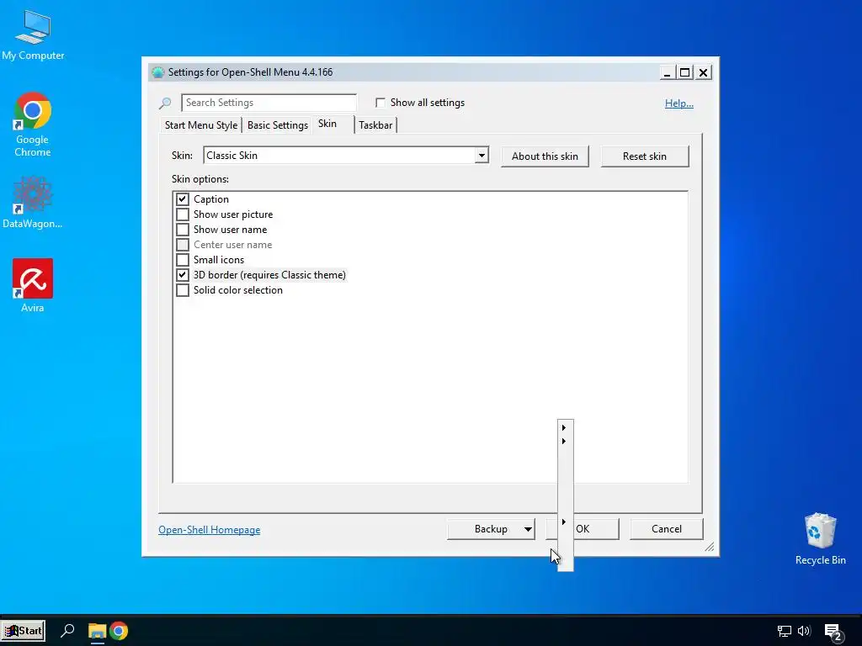The image size is (862, 646).
Task: Open the Recycle Bin
Action: pos(820,538)
